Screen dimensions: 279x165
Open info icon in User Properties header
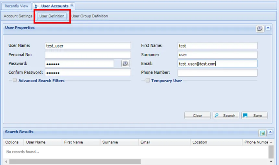point(260,28)
